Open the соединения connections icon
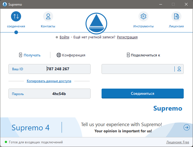 [16, 16]
